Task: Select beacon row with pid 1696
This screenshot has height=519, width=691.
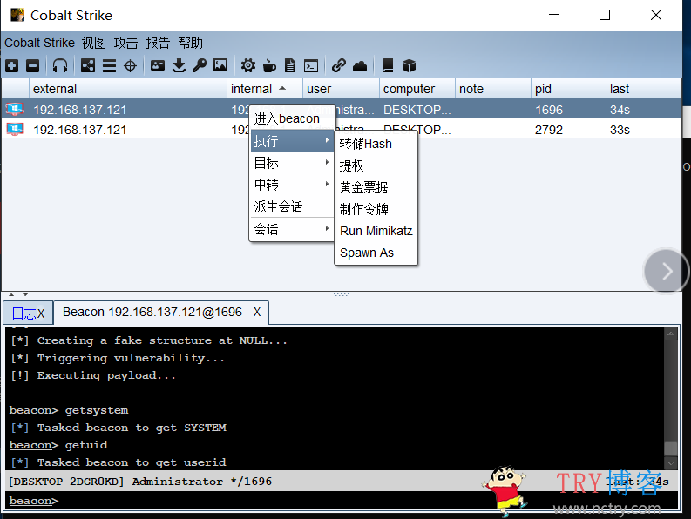Action: (x=342, y=109)
